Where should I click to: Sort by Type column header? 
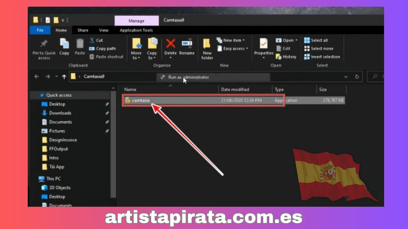[x=279, y=89]
